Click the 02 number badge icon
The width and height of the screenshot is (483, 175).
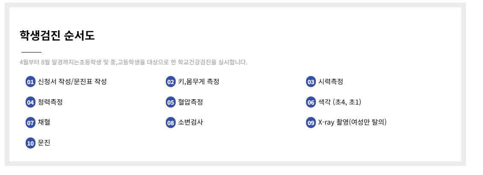pos(171,82)
